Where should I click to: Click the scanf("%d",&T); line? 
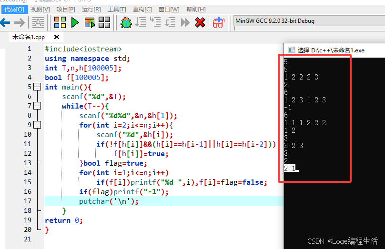(93, 97)
